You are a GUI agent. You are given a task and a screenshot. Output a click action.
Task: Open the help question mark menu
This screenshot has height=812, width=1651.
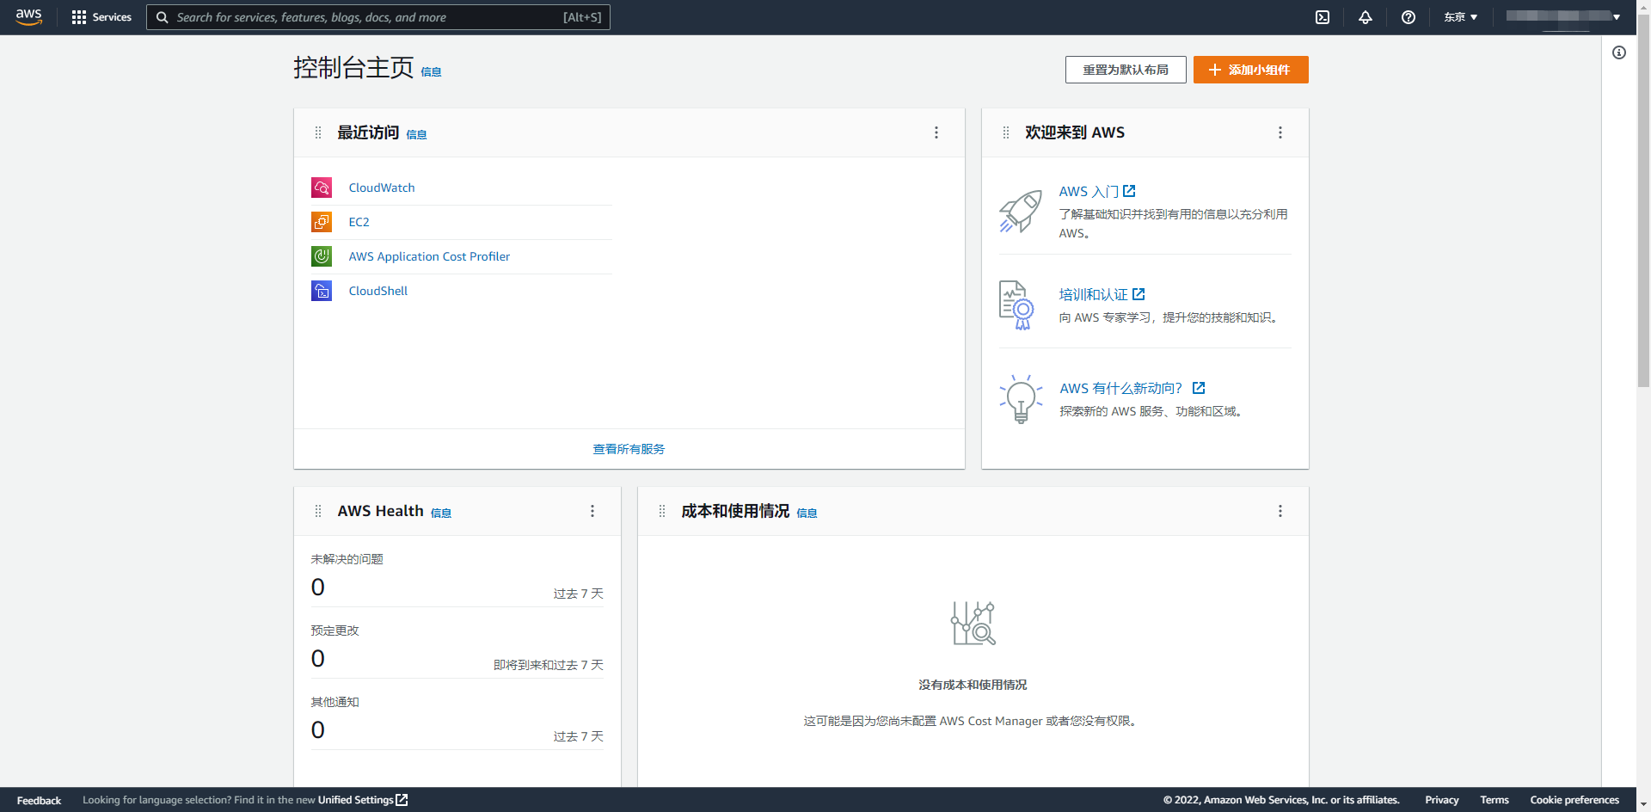coord(1409,17)
